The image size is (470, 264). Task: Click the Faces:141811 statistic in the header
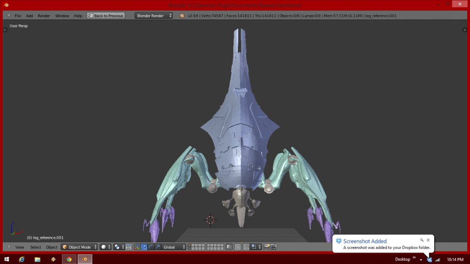click(239, 16)
